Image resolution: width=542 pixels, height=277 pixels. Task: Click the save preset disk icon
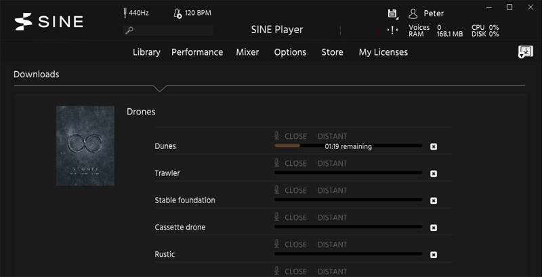[392, 14]
